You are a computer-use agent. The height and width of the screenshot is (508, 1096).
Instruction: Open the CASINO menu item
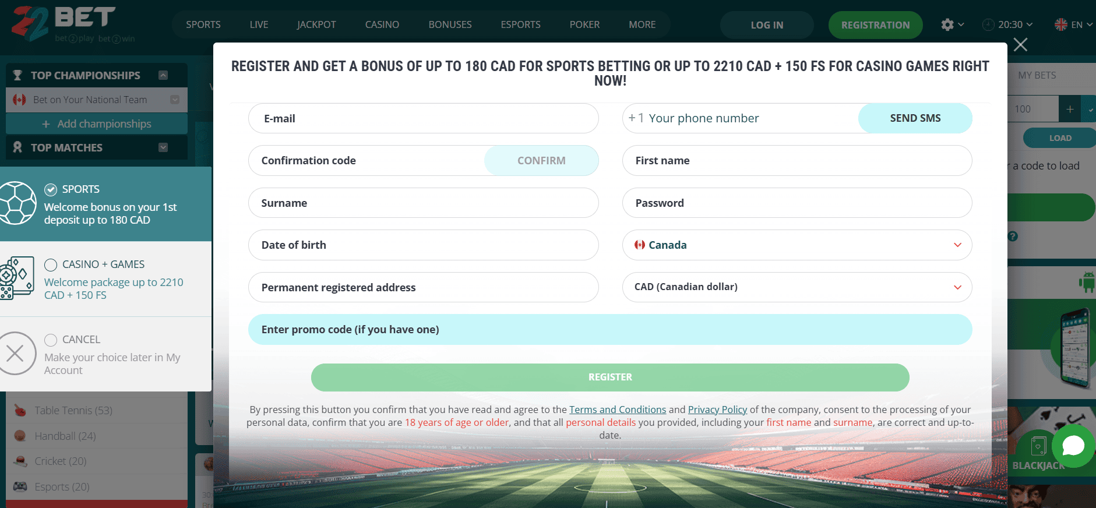coord(382,24)
